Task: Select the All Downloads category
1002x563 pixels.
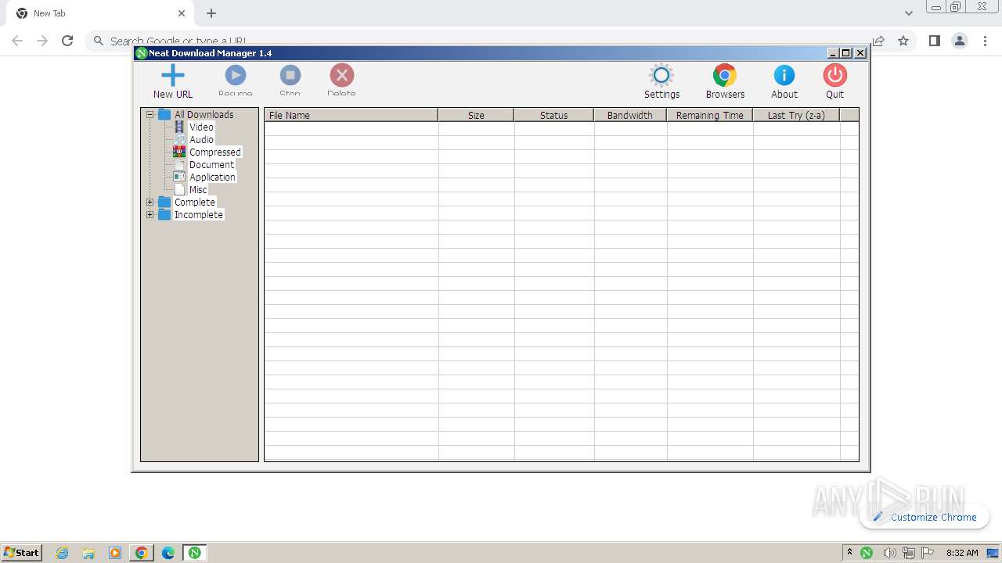Action: coord(204,114)
